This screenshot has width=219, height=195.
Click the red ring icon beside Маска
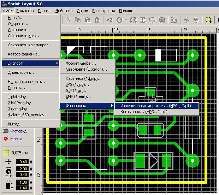pos(6,138)
